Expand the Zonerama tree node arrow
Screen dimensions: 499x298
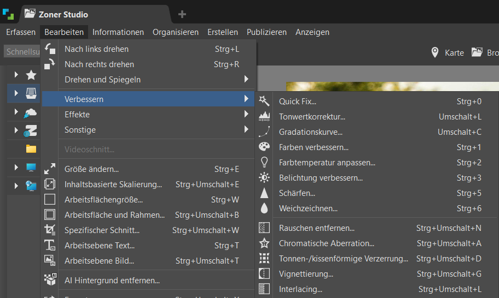click(16, 130)
